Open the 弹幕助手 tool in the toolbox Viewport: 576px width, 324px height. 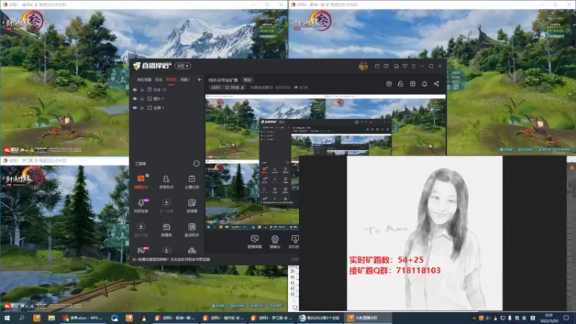140,181
